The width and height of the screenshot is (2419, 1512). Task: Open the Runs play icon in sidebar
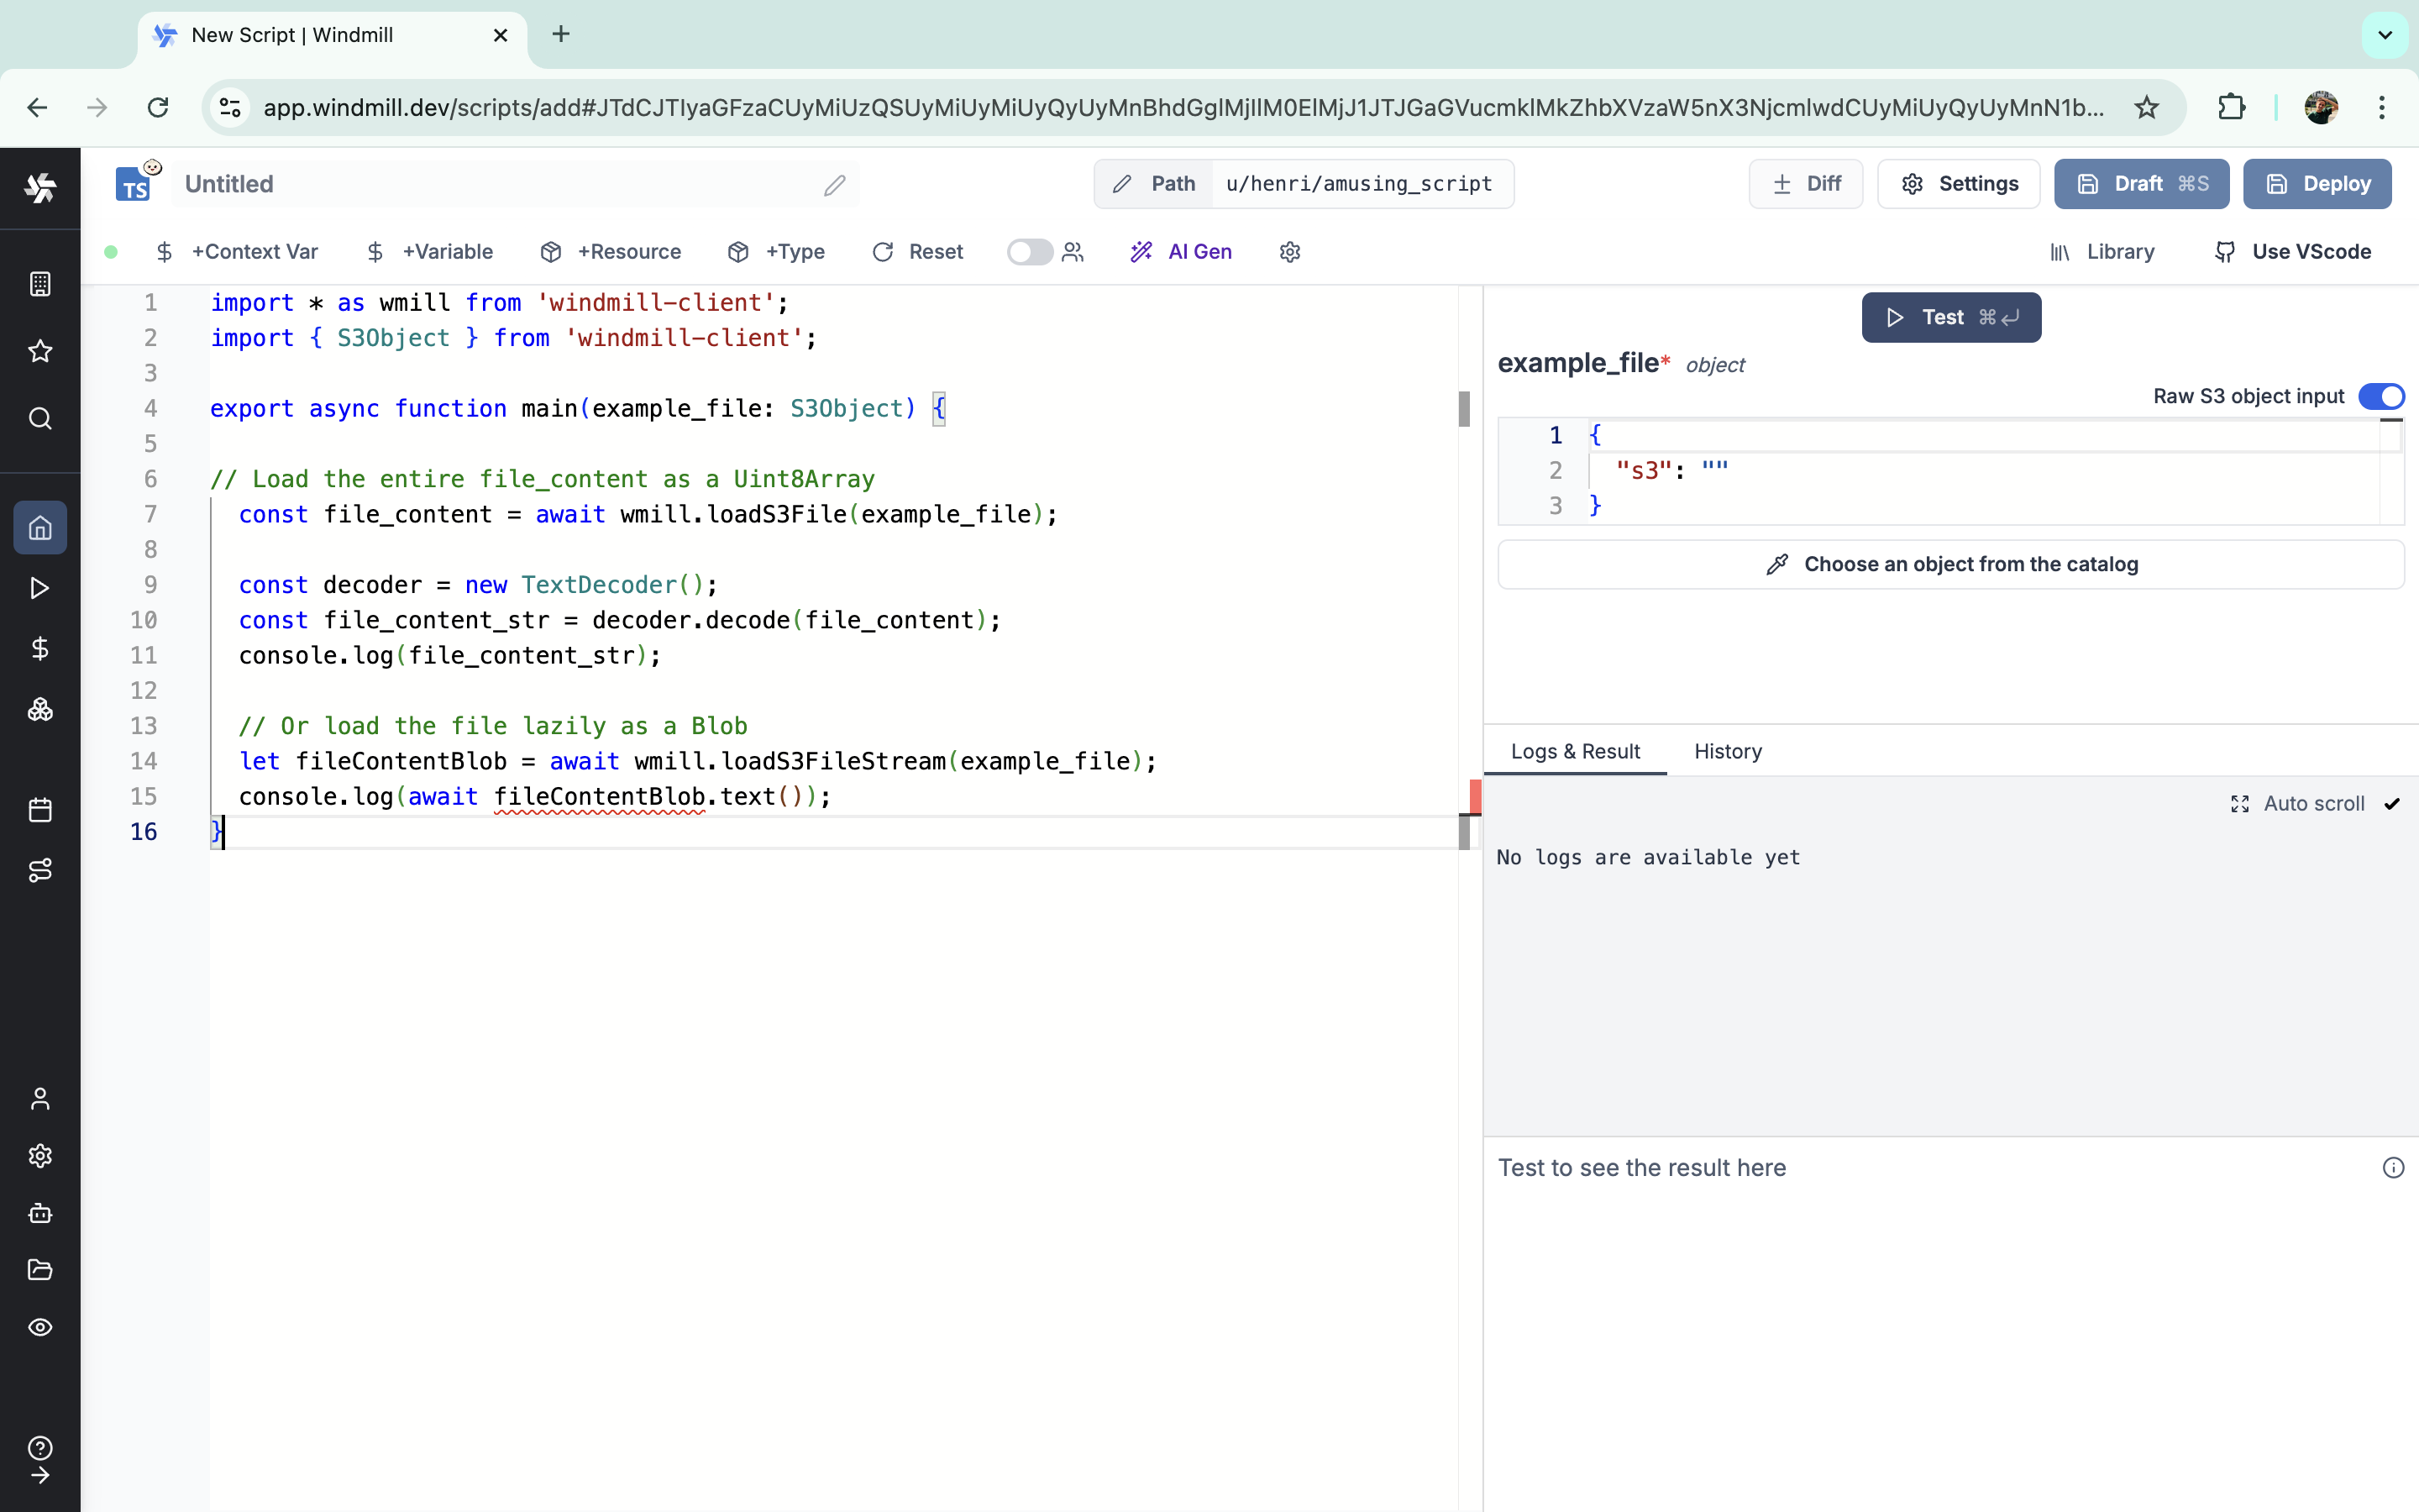click(40, 588)
